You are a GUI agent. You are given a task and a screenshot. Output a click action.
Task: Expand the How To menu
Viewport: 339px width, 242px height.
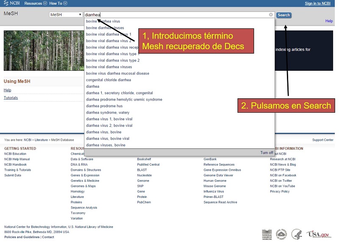pos(58,3)
